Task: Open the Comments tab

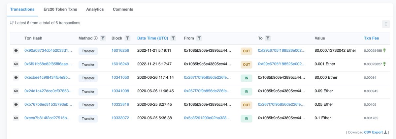Action: (123, 9)
